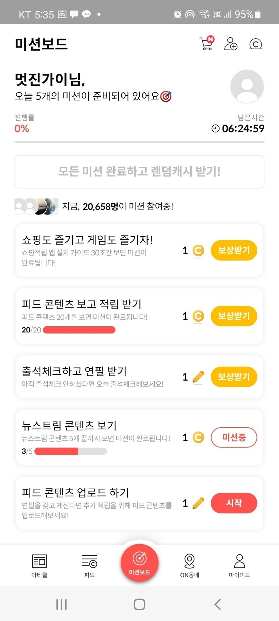Image resolution: width=279 pixels, height=621 pixels.
Task: Tap the newsstream 3/5 progress bar
Action: coord(71,451)
